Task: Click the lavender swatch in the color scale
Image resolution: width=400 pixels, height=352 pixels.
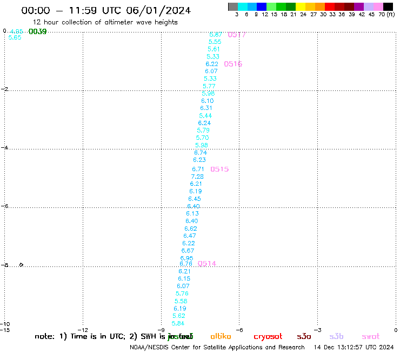Action: [x=369, y=6]
